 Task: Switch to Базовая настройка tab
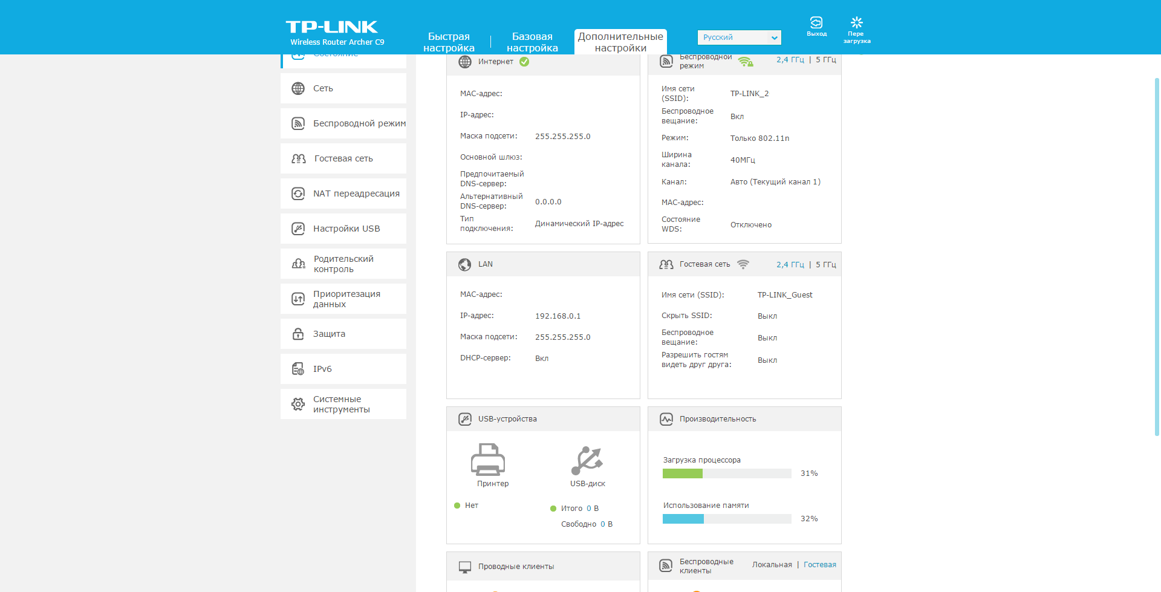pos(532,42)
